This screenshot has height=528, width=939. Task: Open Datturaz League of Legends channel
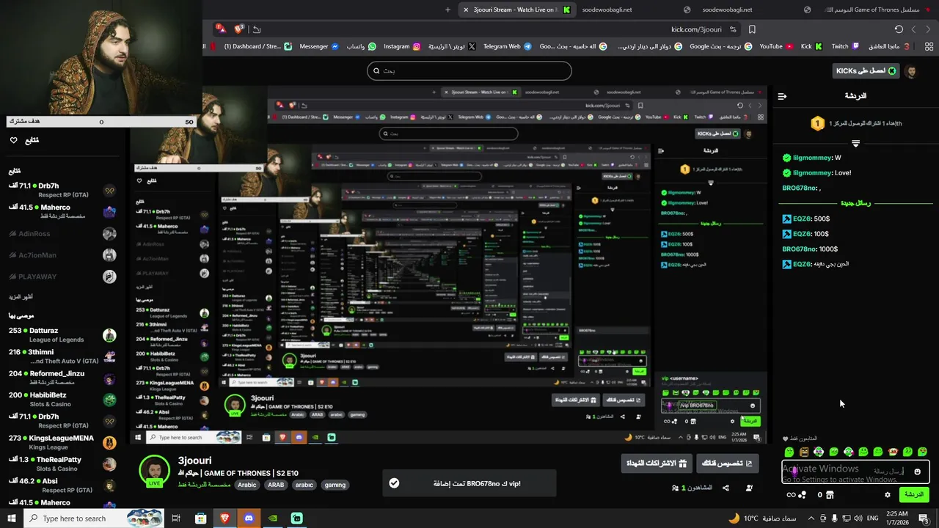(x=62, y=335)
